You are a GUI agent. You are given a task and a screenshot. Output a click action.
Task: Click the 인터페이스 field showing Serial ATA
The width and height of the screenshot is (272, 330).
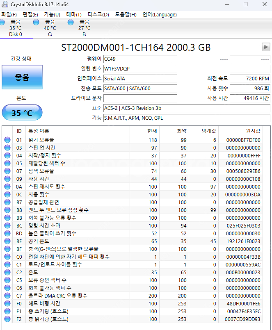(140, 79)
